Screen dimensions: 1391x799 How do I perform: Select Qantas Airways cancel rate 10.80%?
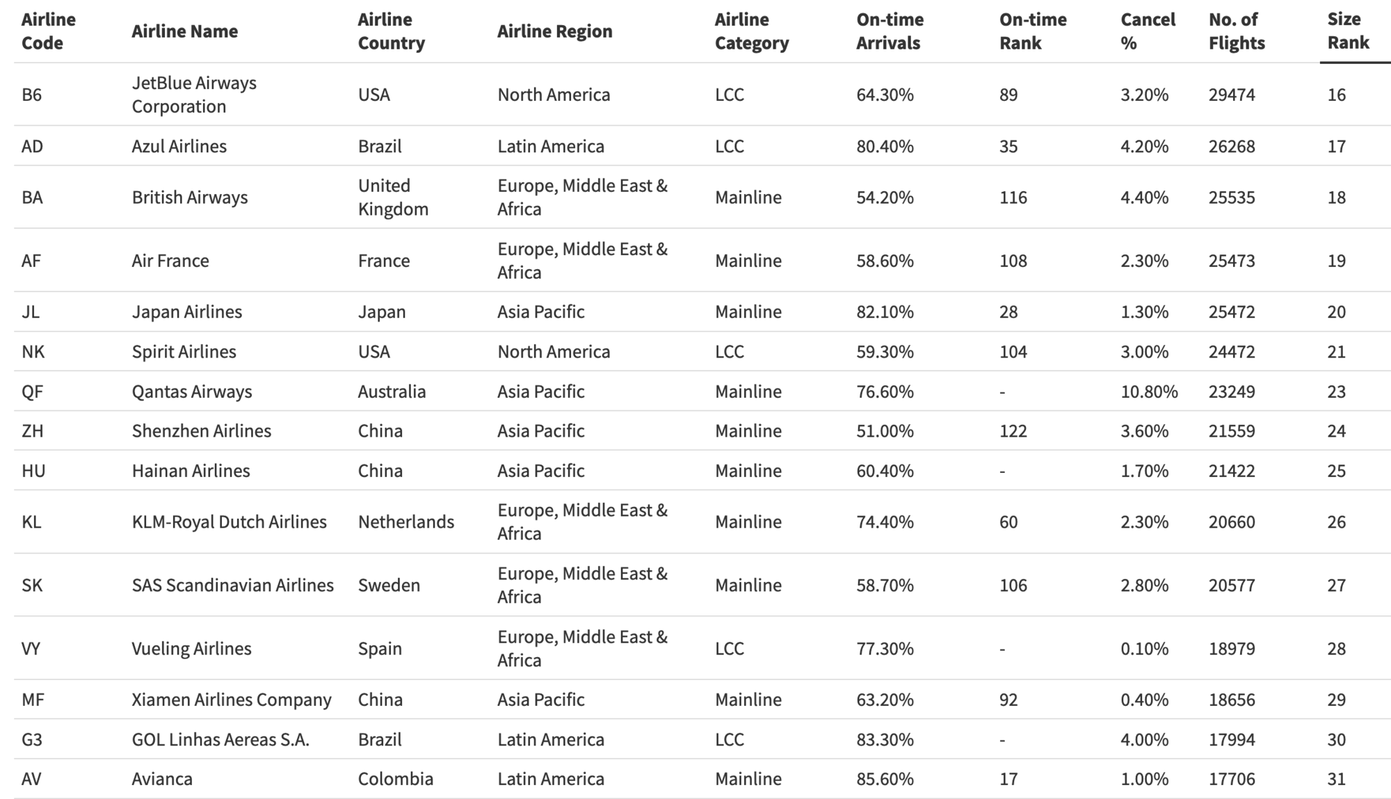[1149, 392]
